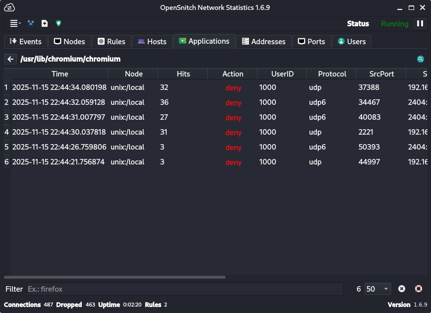Switch to the Addresses tab

tap(263, 42)
